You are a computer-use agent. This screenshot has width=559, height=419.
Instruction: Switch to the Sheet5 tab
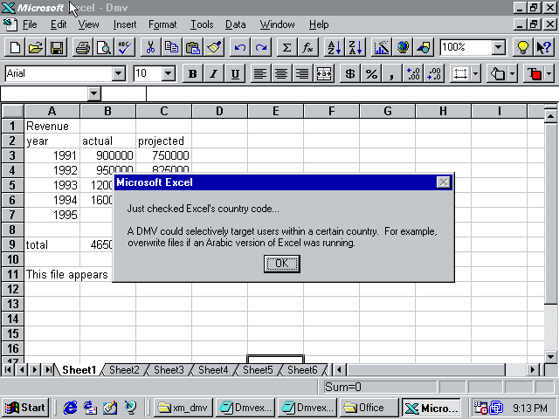click(x=258, y=370)
